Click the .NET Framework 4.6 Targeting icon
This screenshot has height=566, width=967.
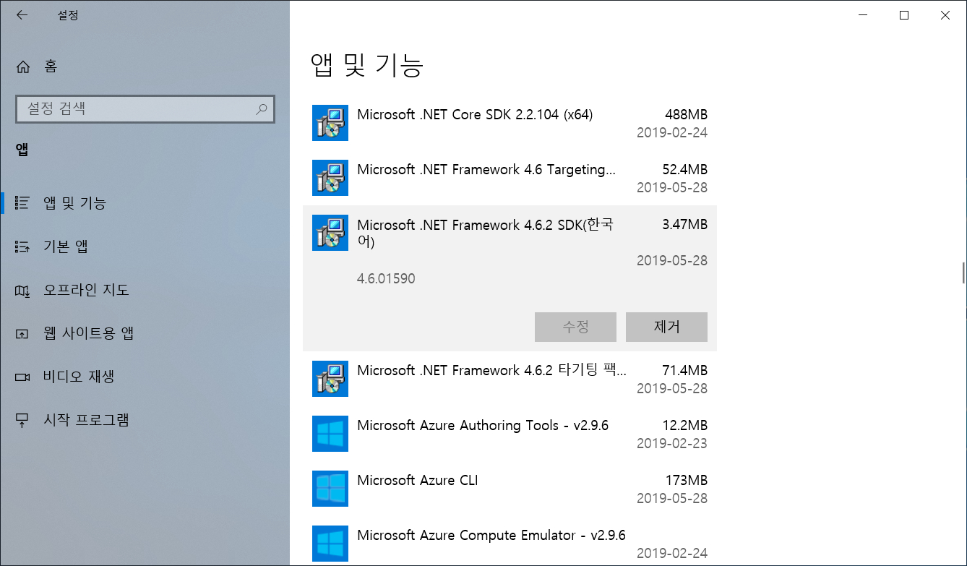coord(330,178)
